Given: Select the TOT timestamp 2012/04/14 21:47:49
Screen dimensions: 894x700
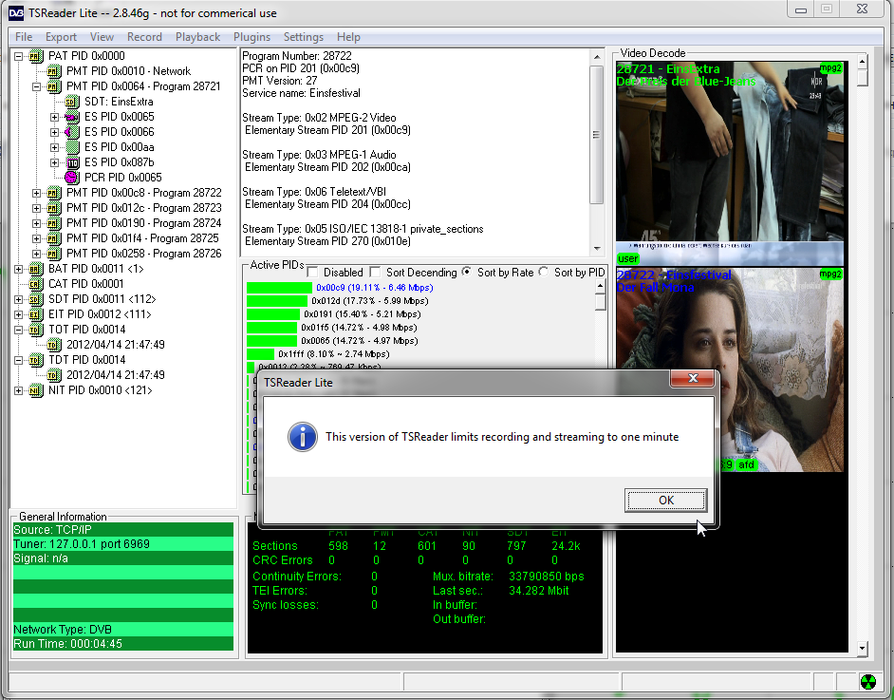Looking at the screenshot, I should click(116, 345).
